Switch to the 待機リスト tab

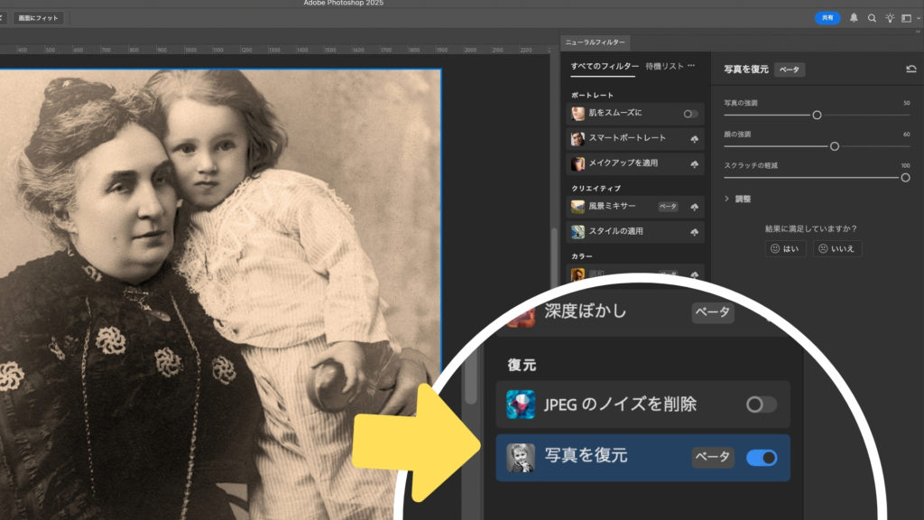[664, 66]
